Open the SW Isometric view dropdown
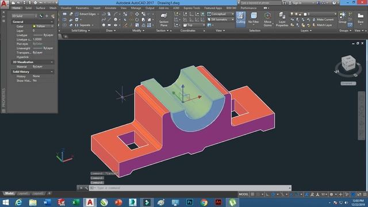The width and height of the screenshot is (368, 207). (221, 20)
